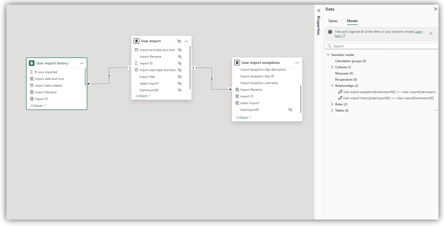The height and width of the screenshot is (226, 444).
Task: Toggle visibility of Import end date and time
Action: pos(180,50)
